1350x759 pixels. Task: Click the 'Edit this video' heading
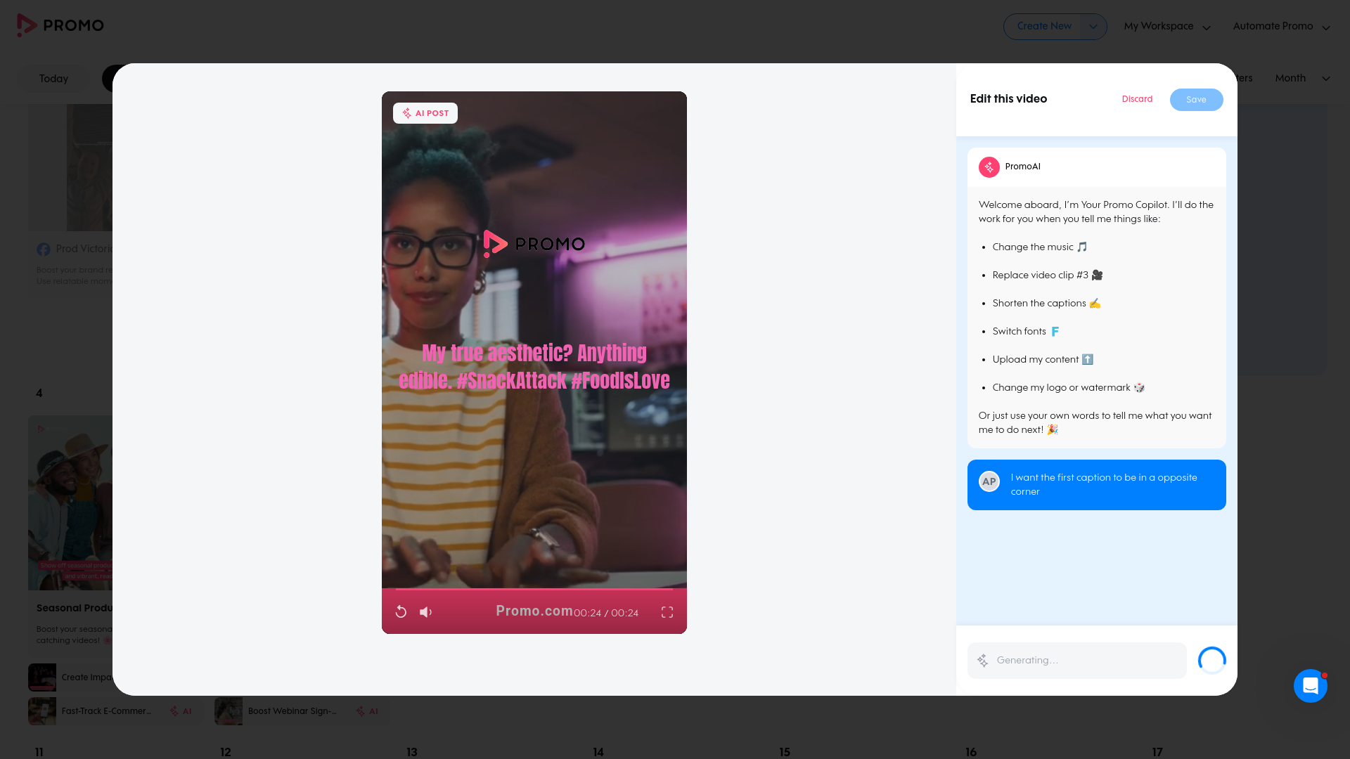(1008, 99)
